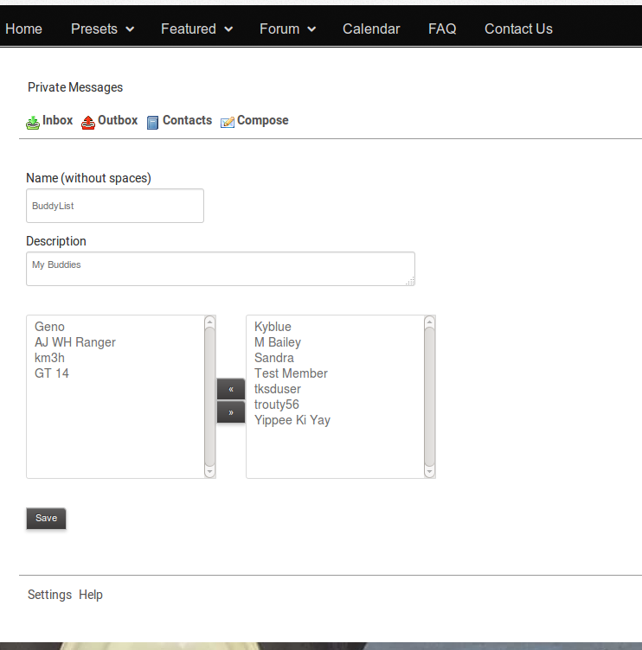
Task: Click the blue Contacts book icon
Action: click(153, 123)
